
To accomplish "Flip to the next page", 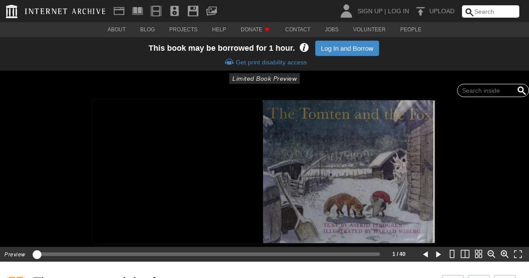I will click(x=439, y=254).
